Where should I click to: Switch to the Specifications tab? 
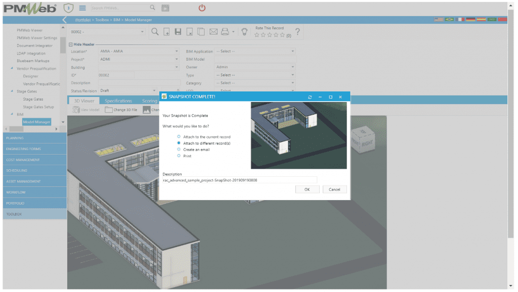pyautogui.click(x=118, y=101)
